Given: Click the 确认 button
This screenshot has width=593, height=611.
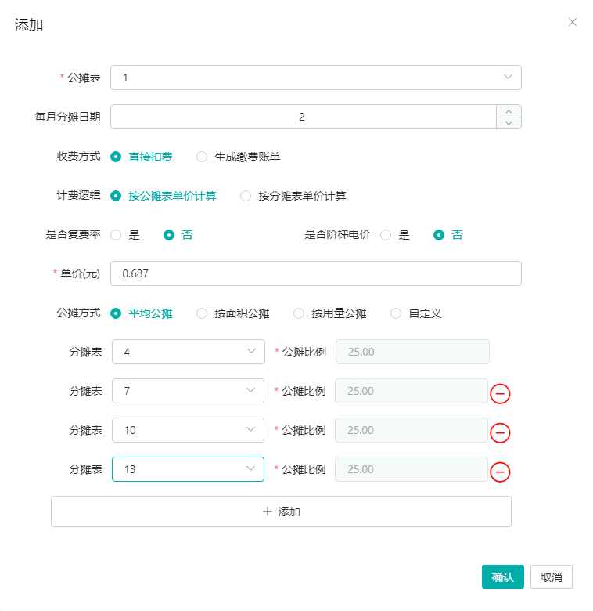Looking at the screenshot, I should point(502,577).
